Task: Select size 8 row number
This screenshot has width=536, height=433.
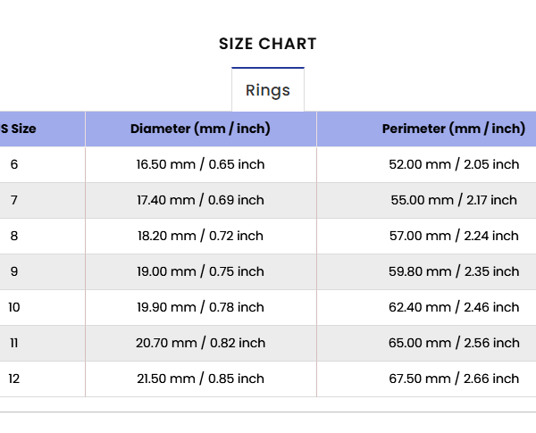Action: (14, 236)
